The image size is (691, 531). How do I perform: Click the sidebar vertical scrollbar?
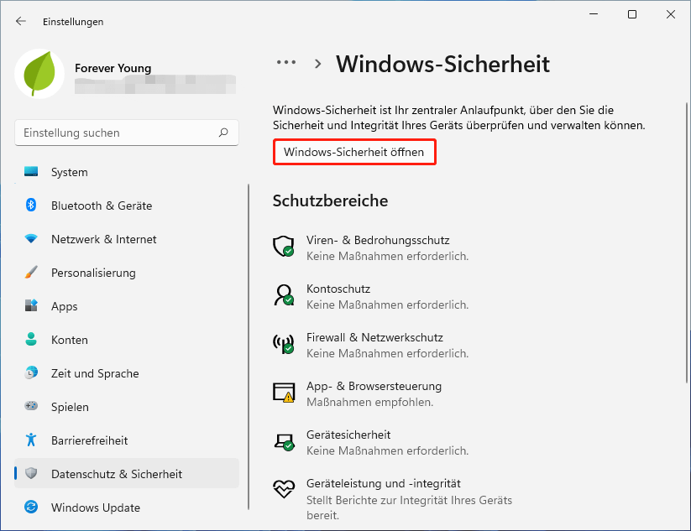pyautogui.click(x=249, y=347)
